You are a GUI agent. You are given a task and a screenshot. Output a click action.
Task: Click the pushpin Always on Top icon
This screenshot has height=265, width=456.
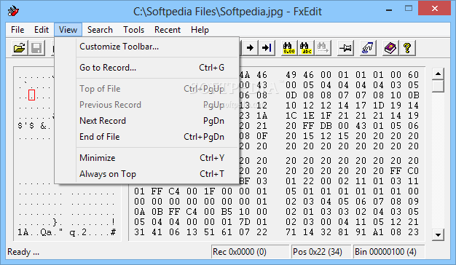(x=345, y=48)
